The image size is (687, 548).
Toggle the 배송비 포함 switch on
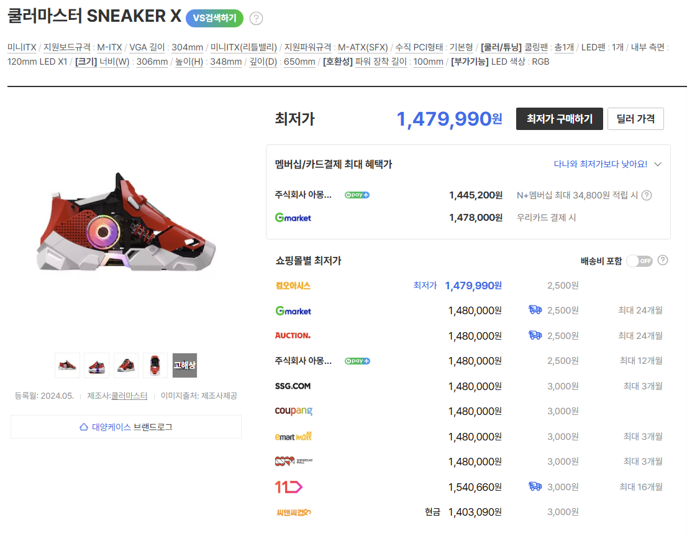[639, 261]
